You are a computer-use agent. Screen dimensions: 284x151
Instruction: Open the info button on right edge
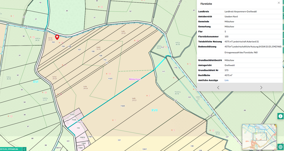[x=280, y=116]
